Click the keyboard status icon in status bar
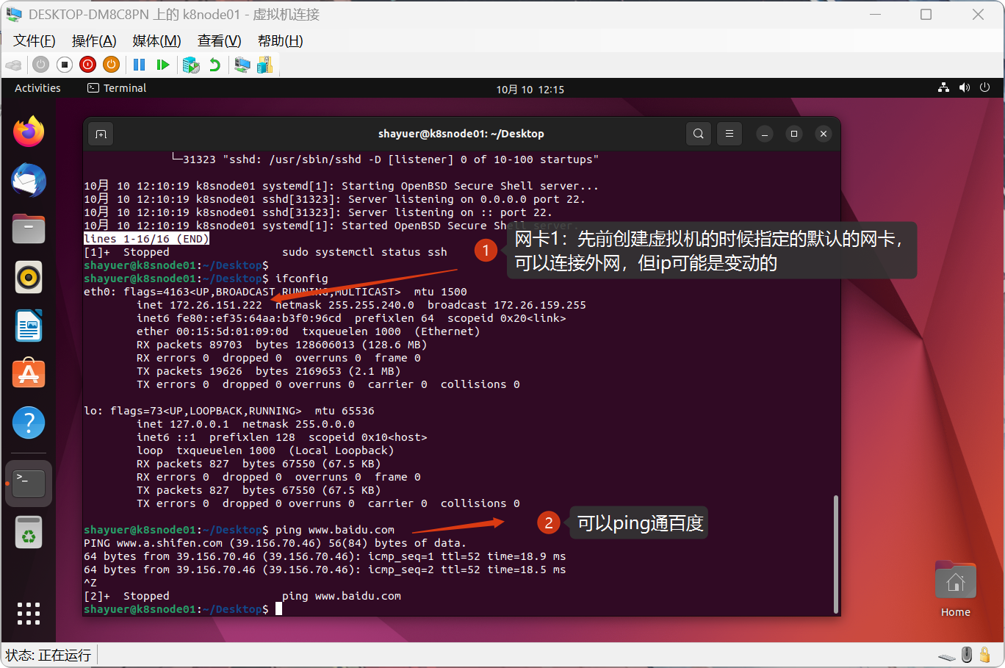The width and height of the screenshot is (1005, 668). pyautogui.click(x=947, y=656)
